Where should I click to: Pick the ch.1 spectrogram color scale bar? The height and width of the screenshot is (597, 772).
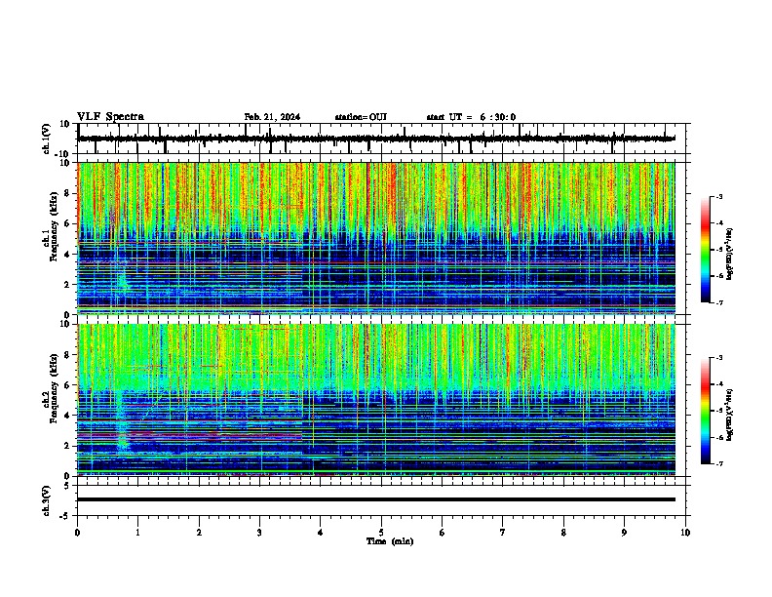[x=706, y=250]
